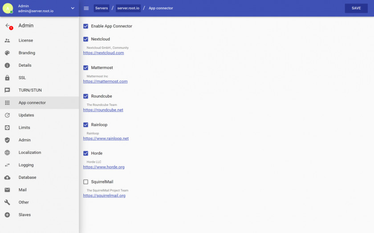Open the Slaves menu entry

(39, 215)
